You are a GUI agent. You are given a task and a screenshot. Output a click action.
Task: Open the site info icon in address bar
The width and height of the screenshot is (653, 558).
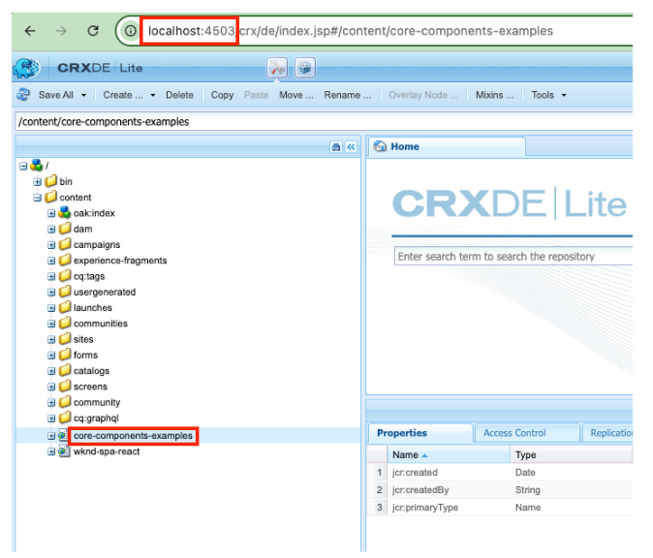coord(131,31)
